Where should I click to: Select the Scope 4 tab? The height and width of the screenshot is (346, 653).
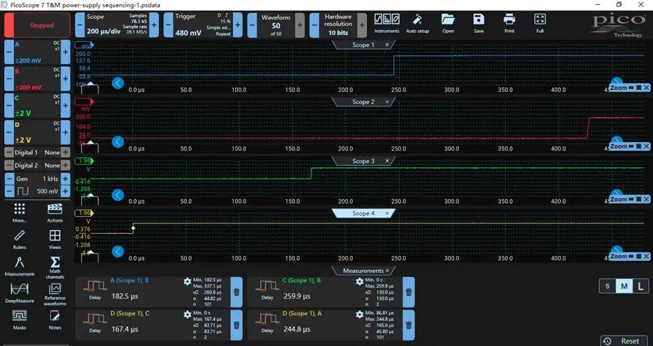[x=363, y=213]
